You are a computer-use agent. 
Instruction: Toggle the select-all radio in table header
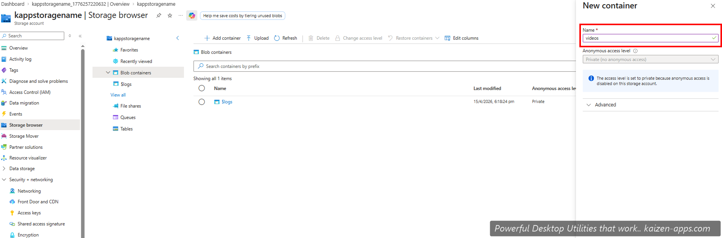[x=202, y=88]
